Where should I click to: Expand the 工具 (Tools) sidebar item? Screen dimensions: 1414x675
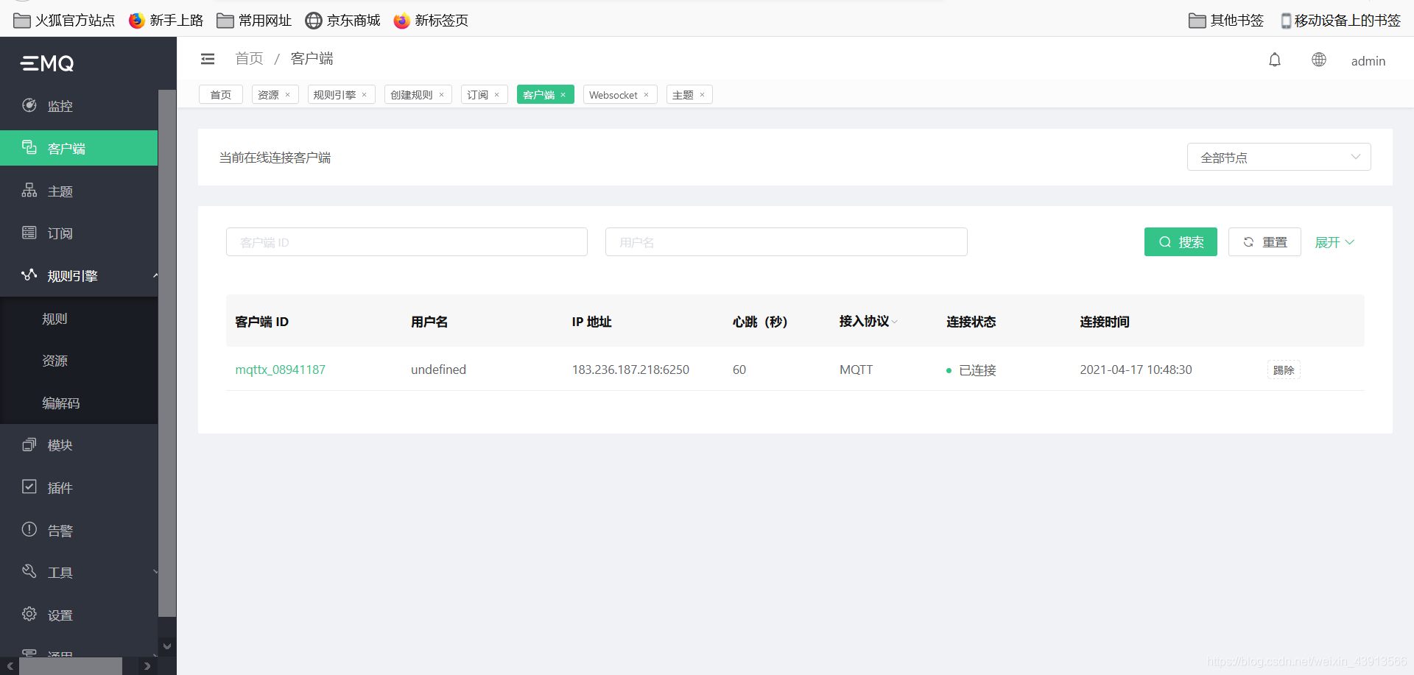[60, 571]
